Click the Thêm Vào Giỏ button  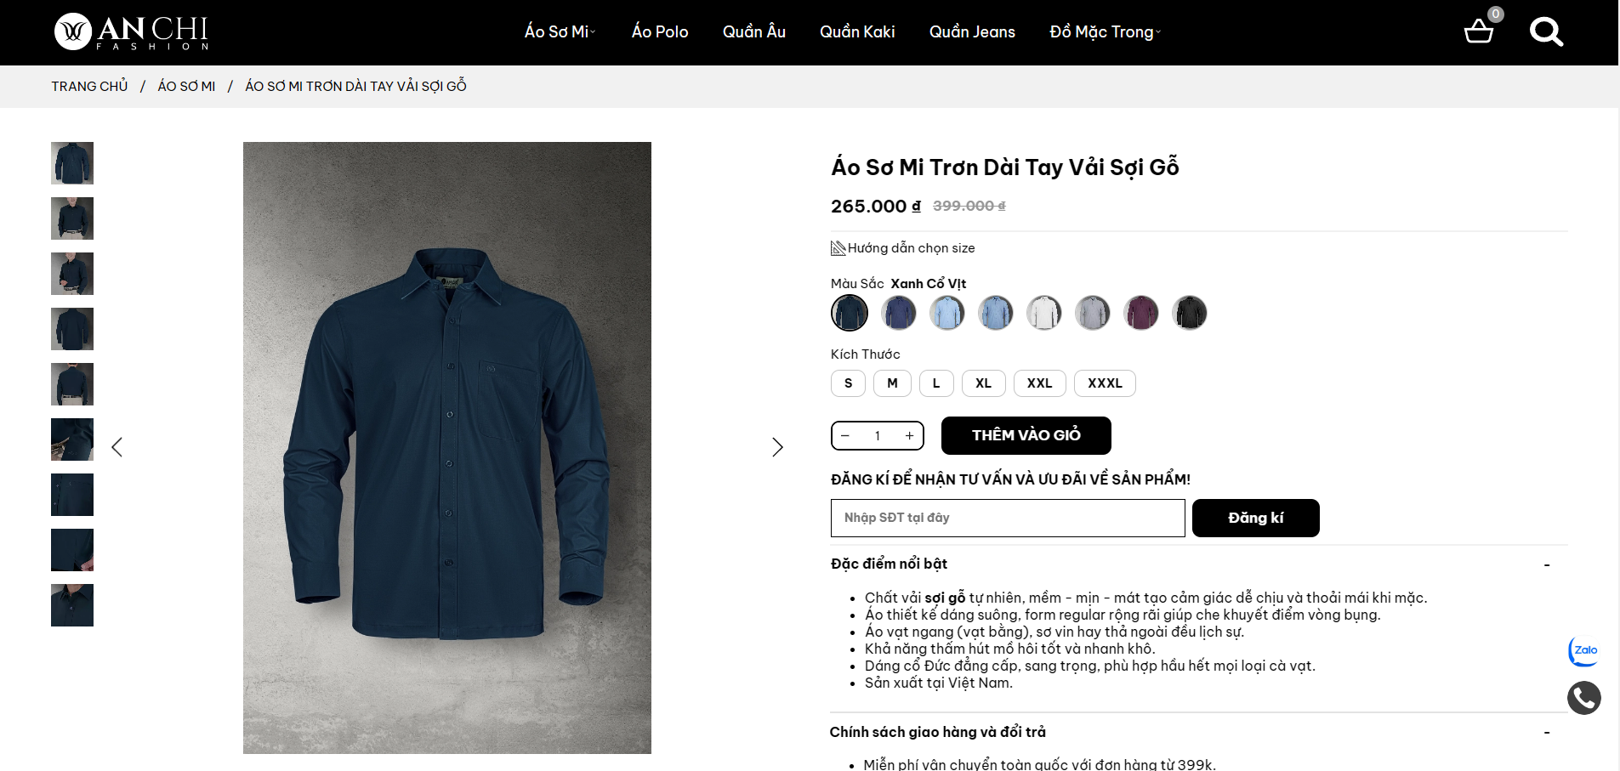[1026, 435]
